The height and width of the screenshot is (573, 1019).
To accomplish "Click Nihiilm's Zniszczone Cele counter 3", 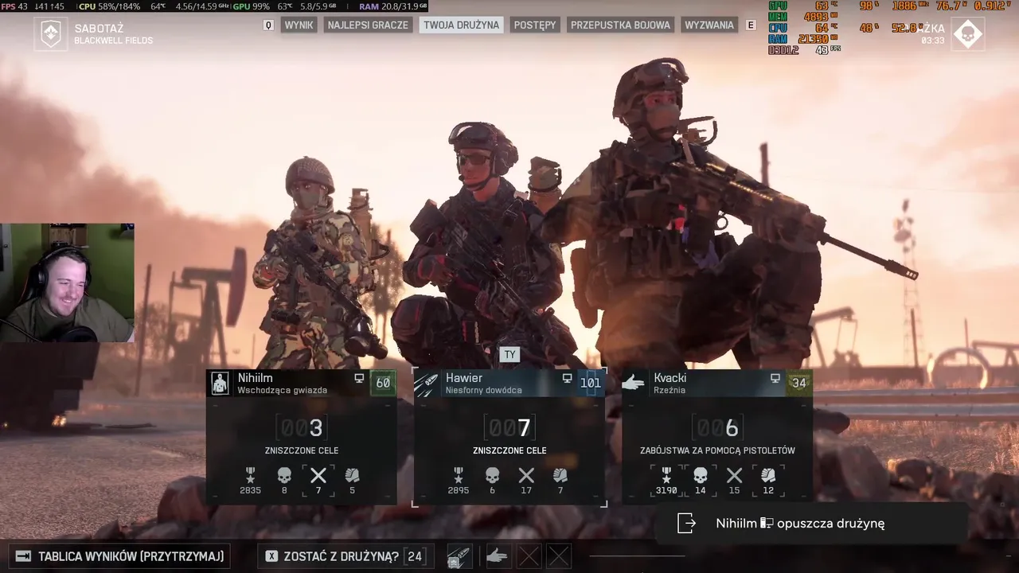I will [302, 428].
